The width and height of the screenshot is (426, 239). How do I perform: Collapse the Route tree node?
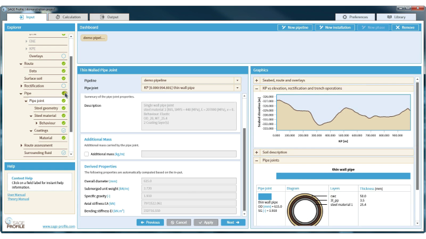coord(21,64)
